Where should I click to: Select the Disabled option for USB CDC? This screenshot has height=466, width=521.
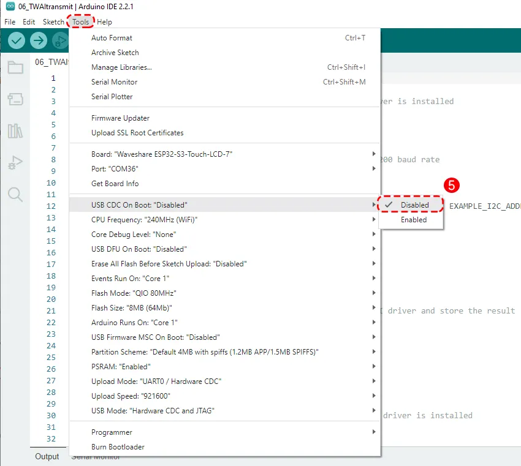point(414,205)
